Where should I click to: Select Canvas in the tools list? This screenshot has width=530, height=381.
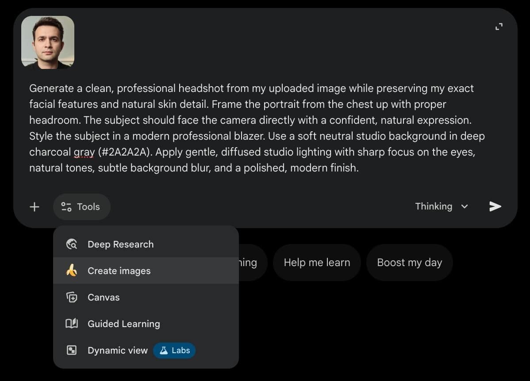(104, 297)
